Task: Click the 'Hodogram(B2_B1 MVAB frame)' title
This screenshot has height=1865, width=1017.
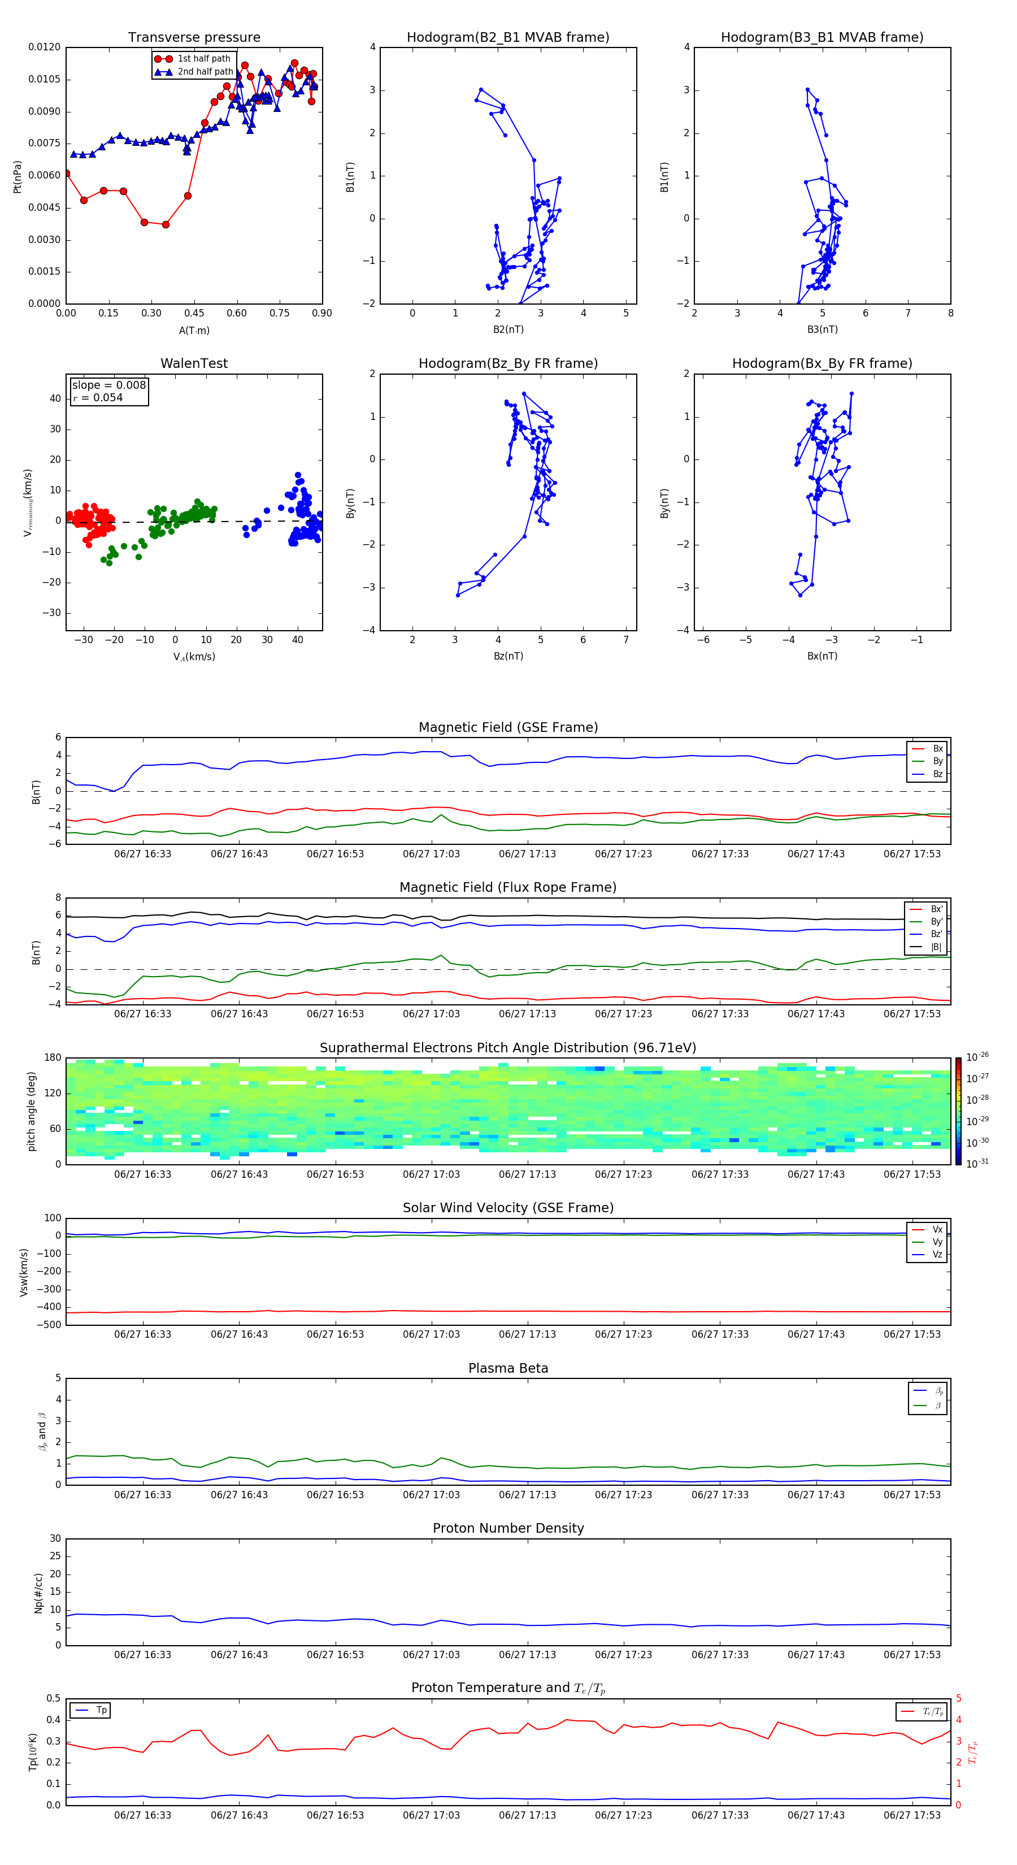Action: (x=508, y=38)
